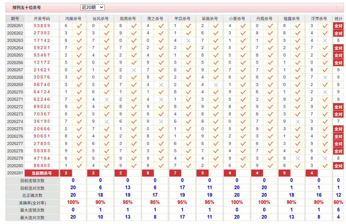Click the current kill number 7 under 芣苡杀号
Viewport: 346px width, 224px height.
pyautogui.click(x=175, y=173)
